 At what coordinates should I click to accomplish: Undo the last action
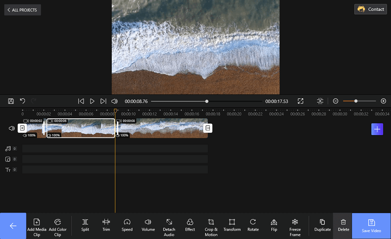pyautogui.click(x=22, y=101)
